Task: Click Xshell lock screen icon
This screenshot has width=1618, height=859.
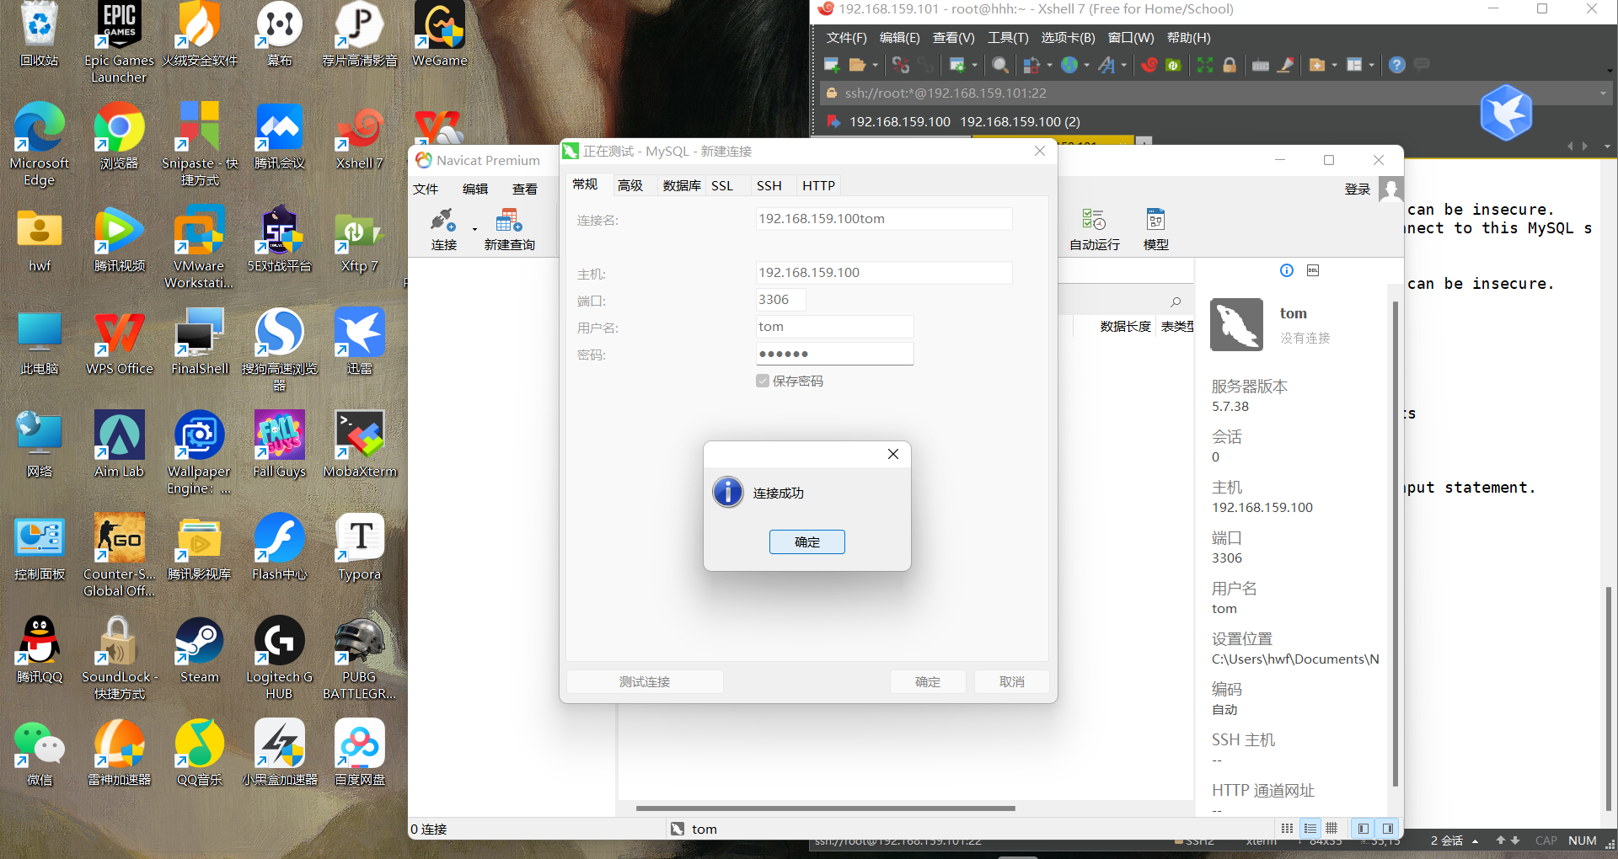Action: tap(1230, 65)
